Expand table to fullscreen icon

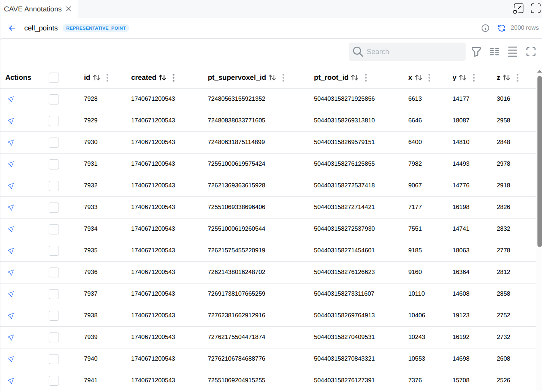click(x=531, y=52)
